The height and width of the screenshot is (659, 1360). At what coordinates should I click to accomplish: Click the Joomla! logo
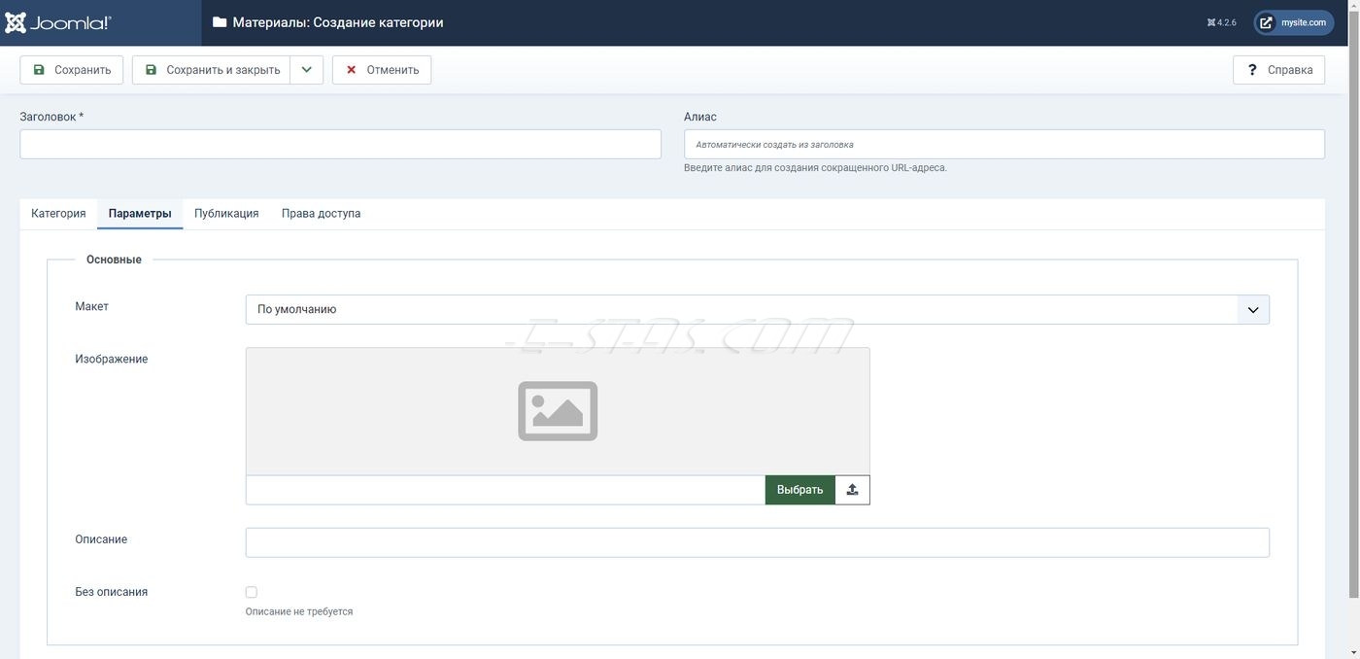58,22
